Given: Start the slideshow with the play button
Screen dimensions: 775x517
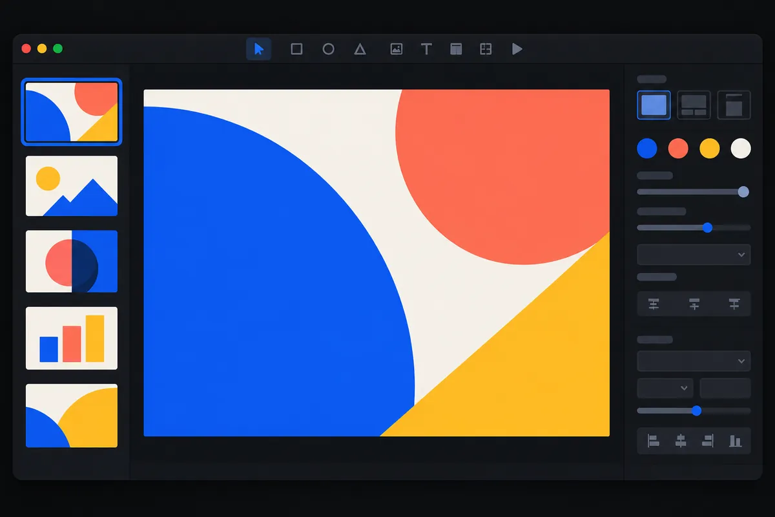Looking at the screenshot, I should [517, 49].
